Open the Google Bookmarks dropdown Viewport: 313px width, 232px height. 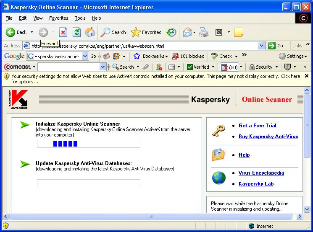click(166, 57)
